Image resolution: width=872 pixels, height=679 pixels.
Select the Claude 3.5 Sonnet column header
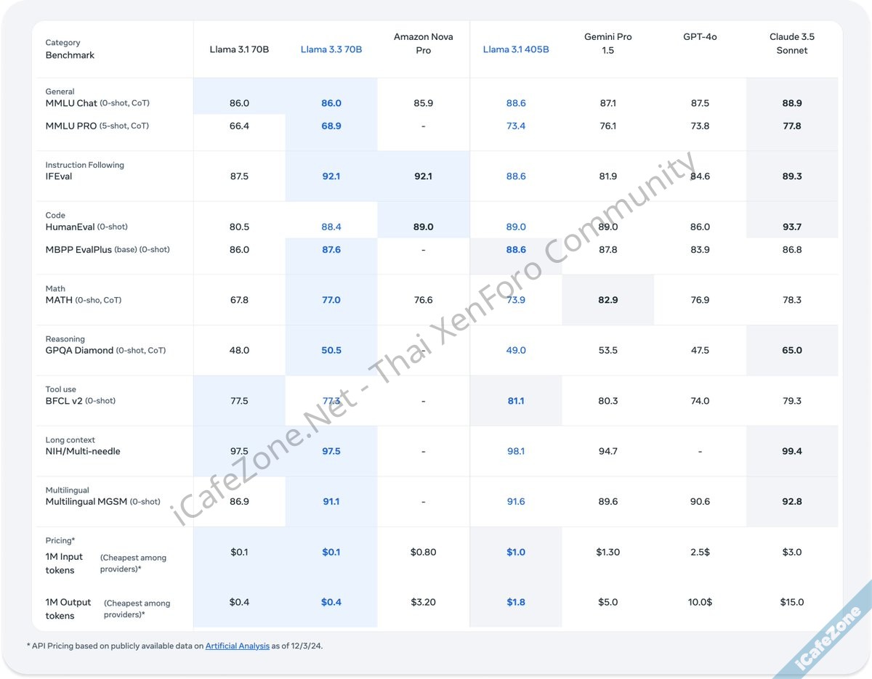(x=791, y=44)
